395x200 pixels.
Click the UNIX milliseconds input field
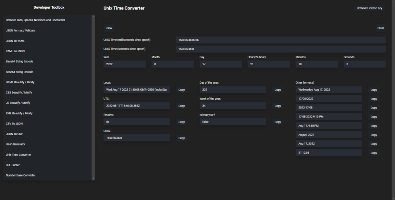coord(281,40)
